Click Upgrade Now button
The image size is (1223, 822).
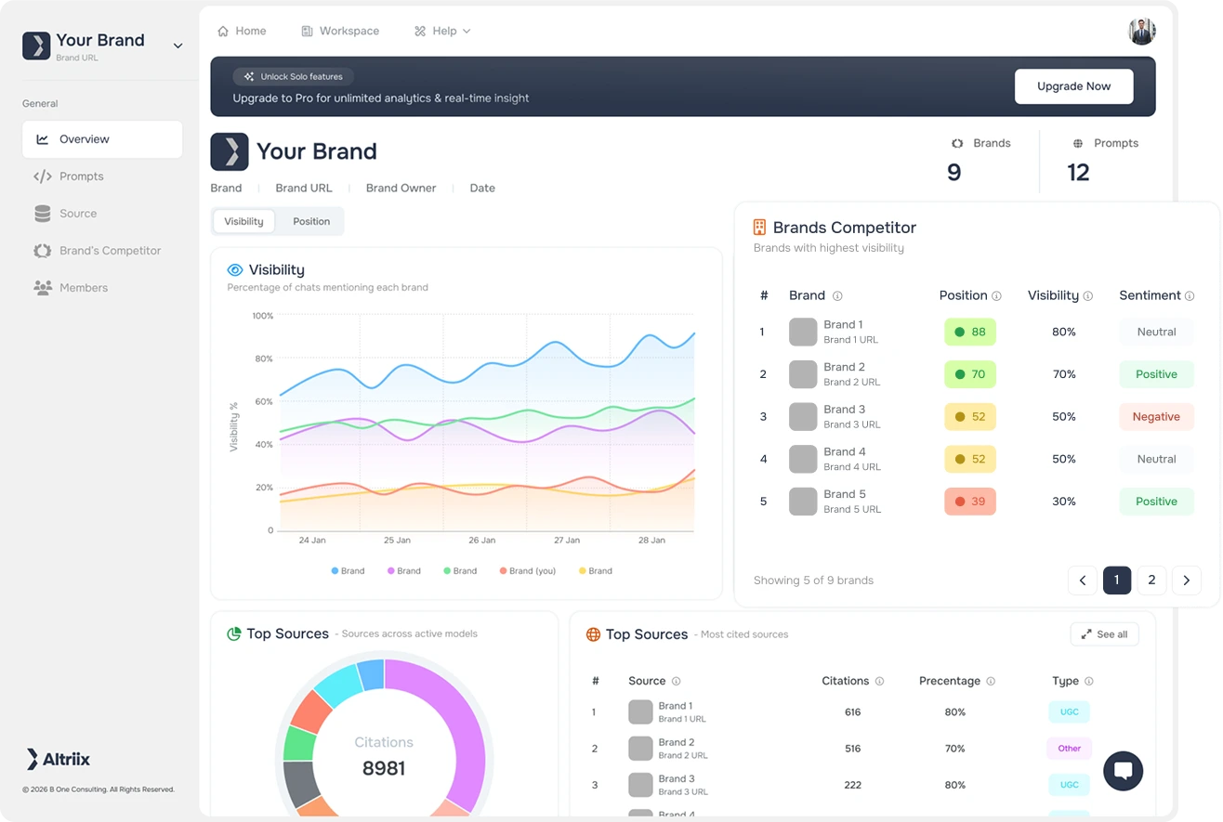(1073, 86)
